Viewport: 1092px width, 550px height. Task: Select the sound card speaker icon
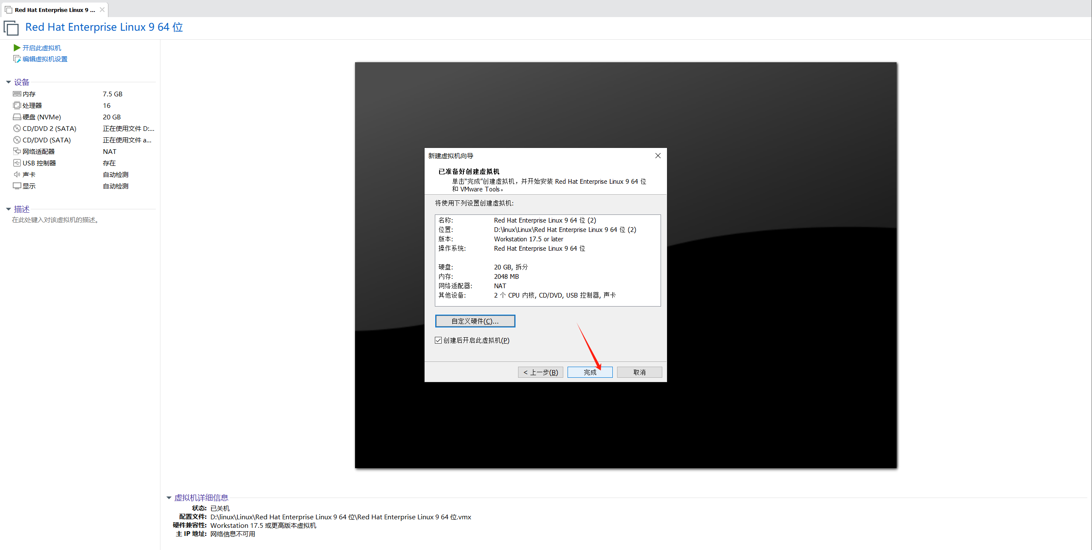pos(17,174)
